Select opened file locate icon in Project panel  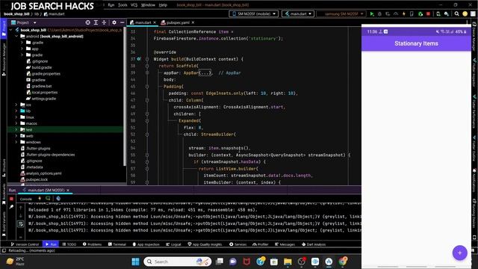click(88, 22)
